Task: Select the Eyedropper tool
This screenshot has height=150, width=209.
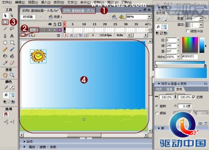Action: pyautogui.click(x=5, y=63)
